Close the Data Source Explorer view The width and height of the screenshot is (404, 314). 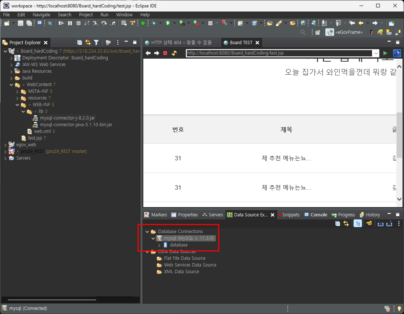[x=272, y=215]
